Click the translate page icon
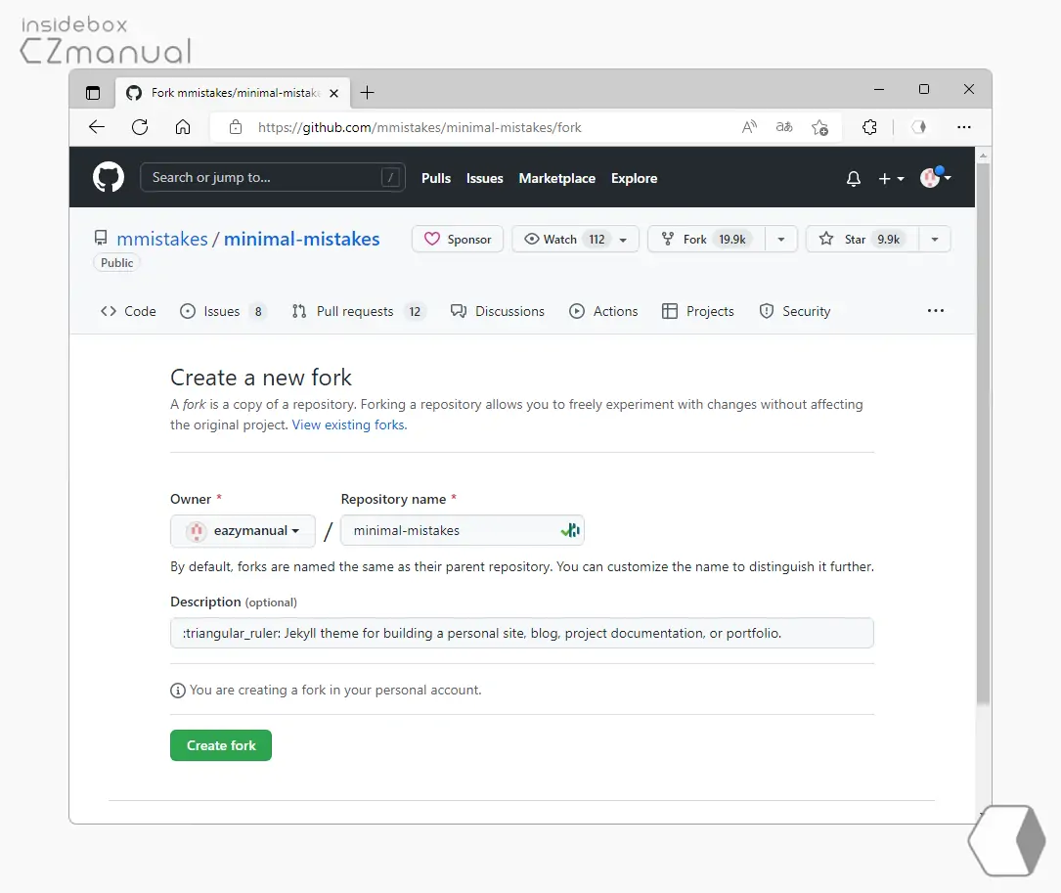The width and height of the screenshot is (1061, 893). pos(784,127)
